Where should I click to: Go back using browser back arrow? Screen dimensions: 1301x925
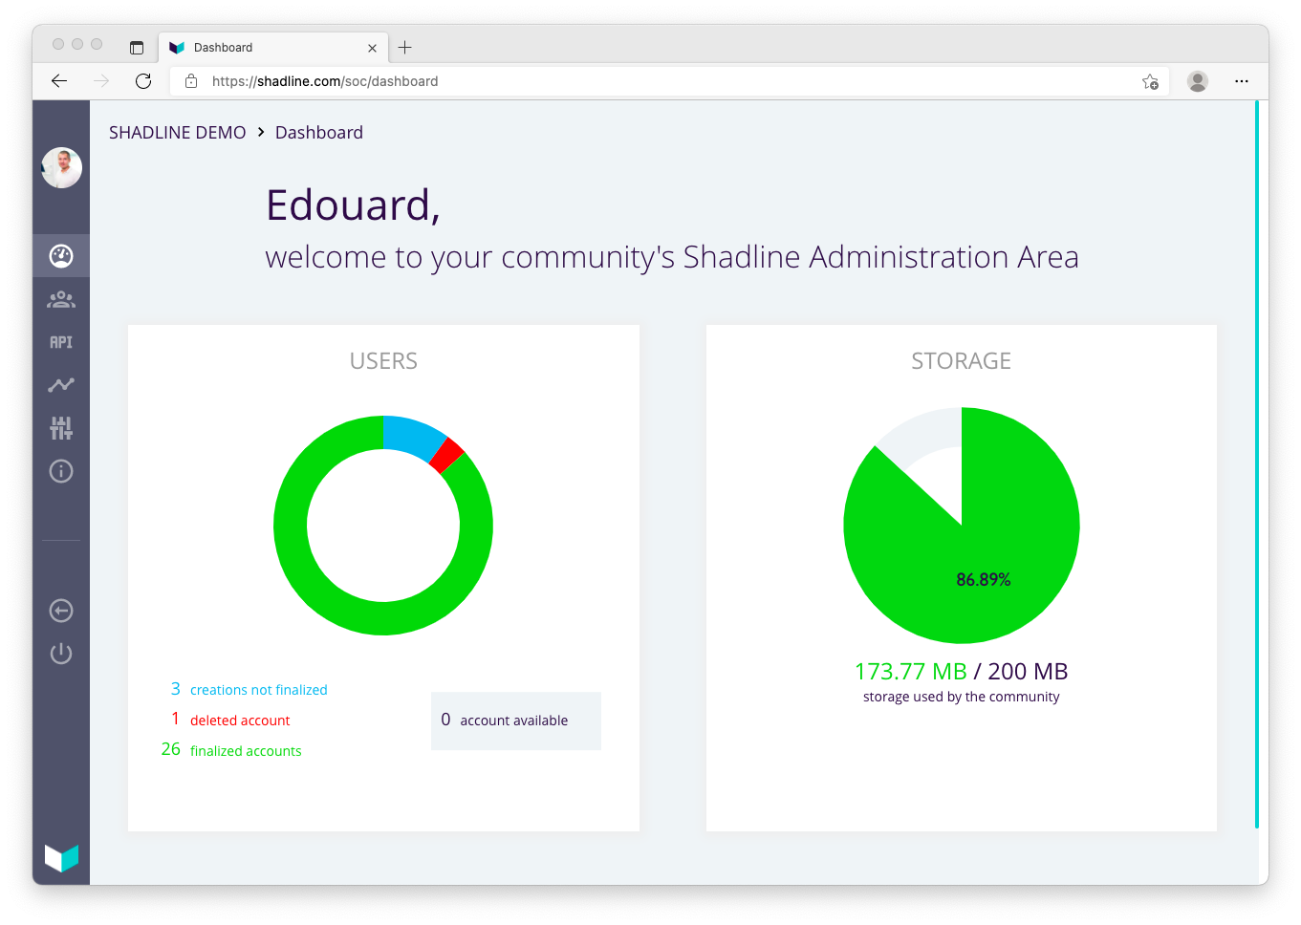[x=59, y=81]
